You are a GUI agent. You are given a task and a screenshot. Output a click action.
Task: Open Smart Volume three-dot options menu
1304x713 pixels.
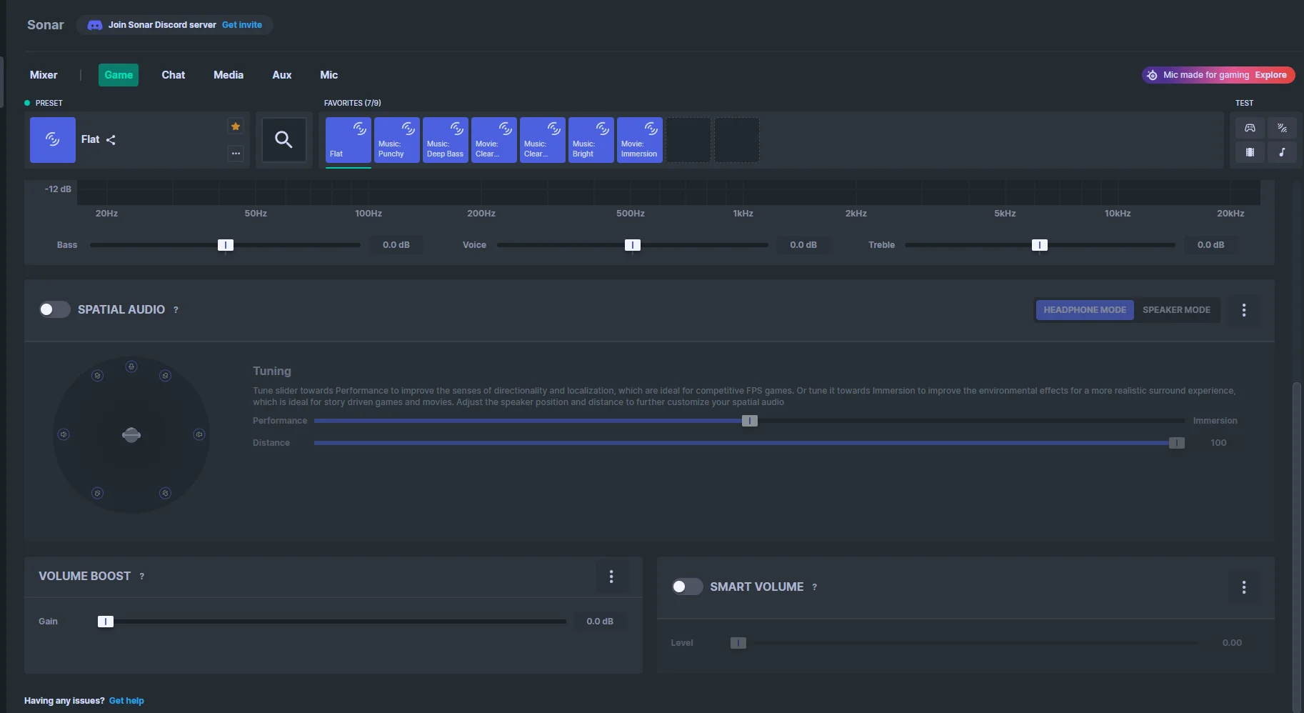point(1243,587)
